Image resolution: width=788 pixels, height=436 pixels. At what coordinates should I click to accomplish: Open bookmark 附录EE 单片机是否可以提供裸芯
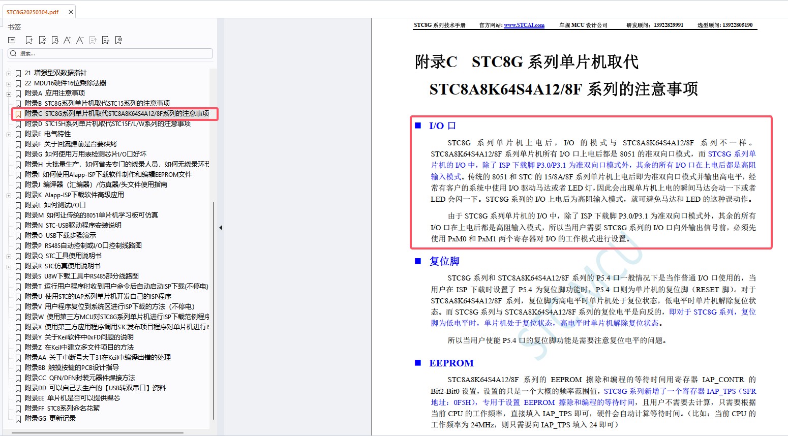(72, 398)
